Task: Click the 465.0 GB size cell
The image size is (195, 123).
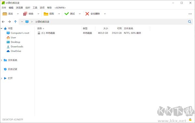Action: 103,33
